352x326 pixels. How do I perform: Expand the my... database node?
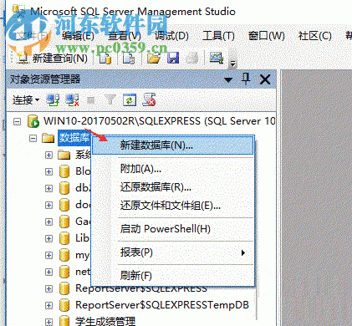click(x=48, y=255)
